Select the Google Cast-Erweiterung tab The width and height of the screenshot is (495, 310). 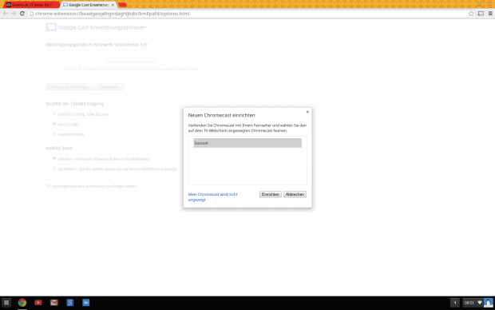click(89, 5)
